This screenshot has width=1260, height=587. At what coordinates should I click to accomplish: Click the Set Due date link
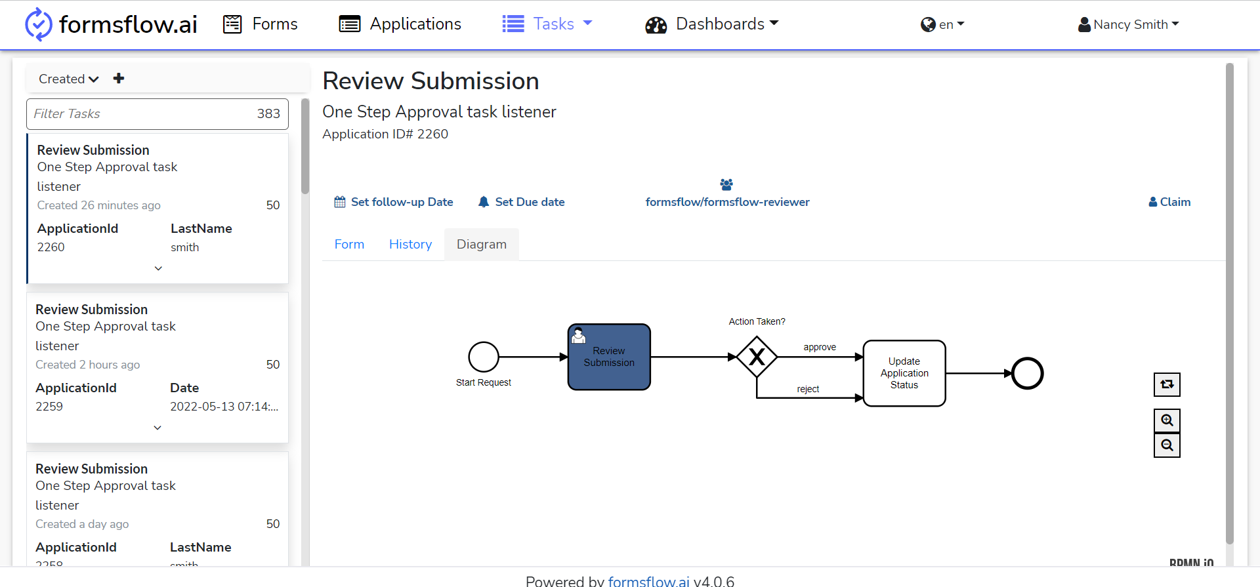pos(530,202)
